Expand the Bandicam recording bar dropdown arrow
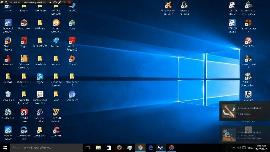This screenshot has width=270, height=152. click(x=50, y=3)
